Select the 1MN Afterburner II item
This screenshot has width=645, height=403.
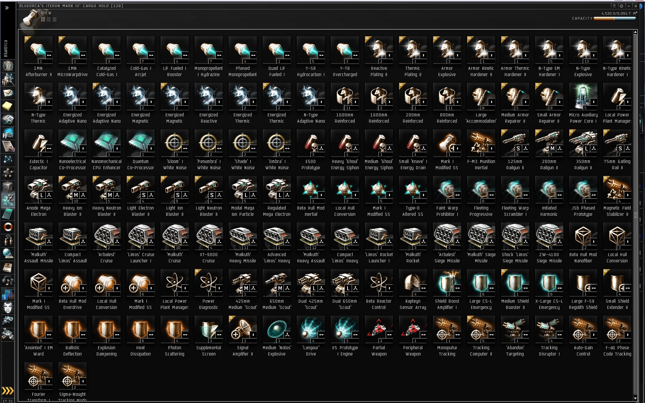[x=39, y=57]
